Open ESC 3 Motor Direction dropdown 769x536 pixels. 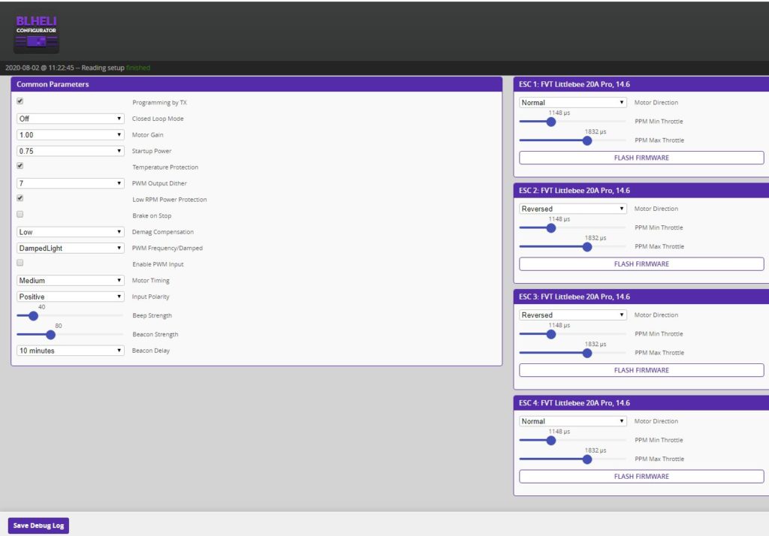[573, 315]
